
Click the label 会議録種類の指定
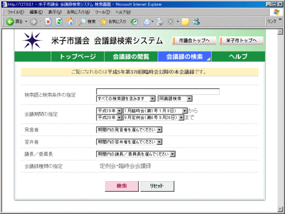tap(43, 166)
